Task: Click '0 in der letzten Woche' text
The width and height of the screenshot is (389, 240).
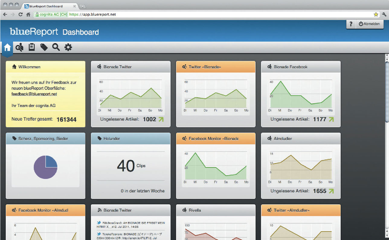Action: pos(143,191)
